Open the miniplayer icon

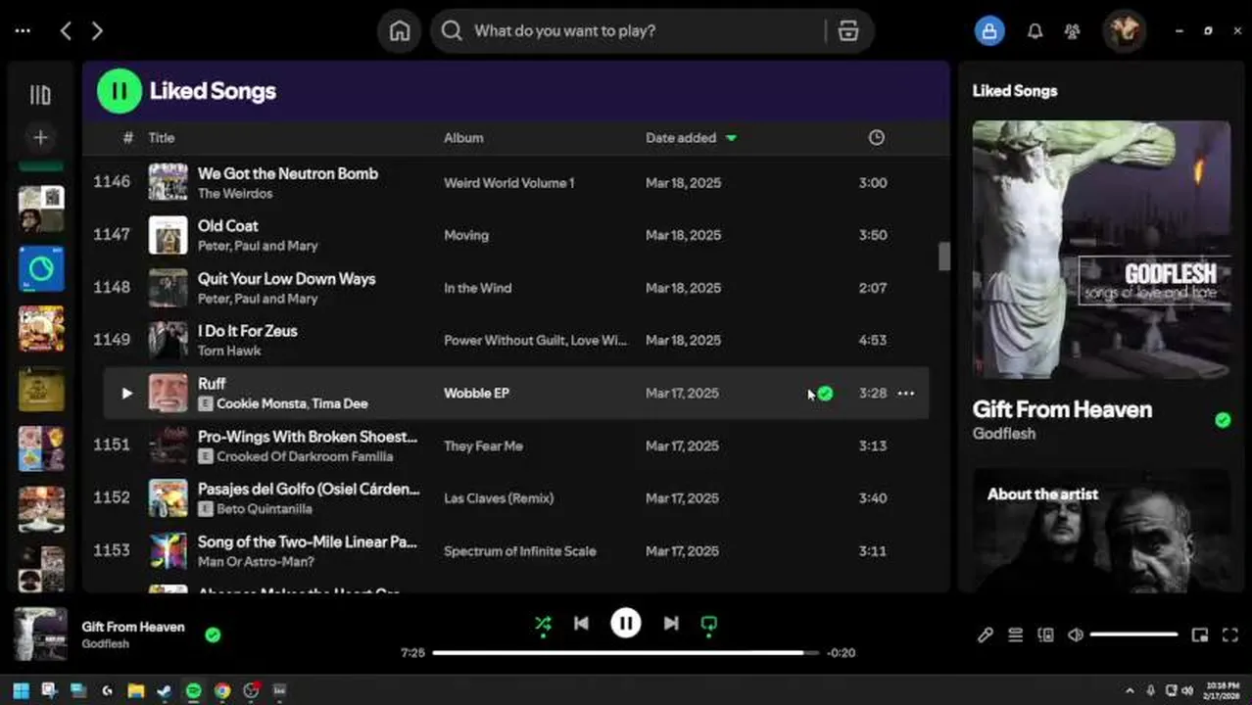pos(1199,635)
